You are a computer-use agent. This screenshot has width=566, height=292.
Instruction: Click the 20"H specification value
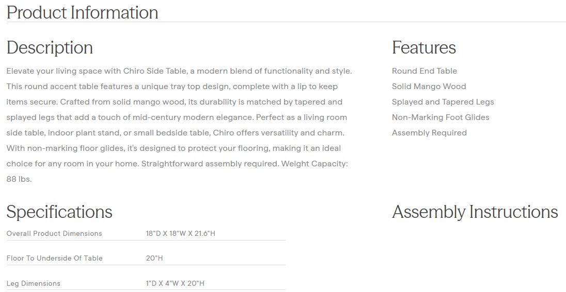(154, 259)
